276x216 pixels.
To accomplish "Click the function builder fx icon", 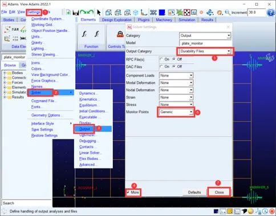I will 84,34.
